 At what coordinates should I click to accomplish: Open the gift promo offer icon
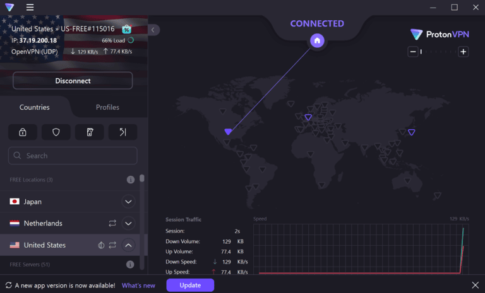coord(126,30)
